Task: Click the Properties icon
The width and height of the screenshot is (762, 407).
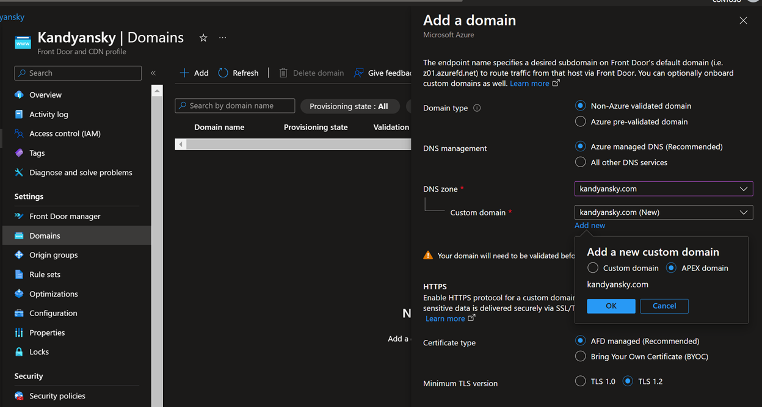Action: (x=19, y=333)
